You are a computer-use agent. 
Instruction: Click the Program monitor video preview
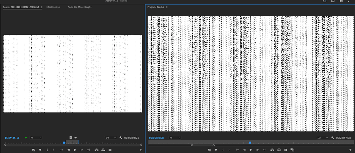[x=251, y=74]
